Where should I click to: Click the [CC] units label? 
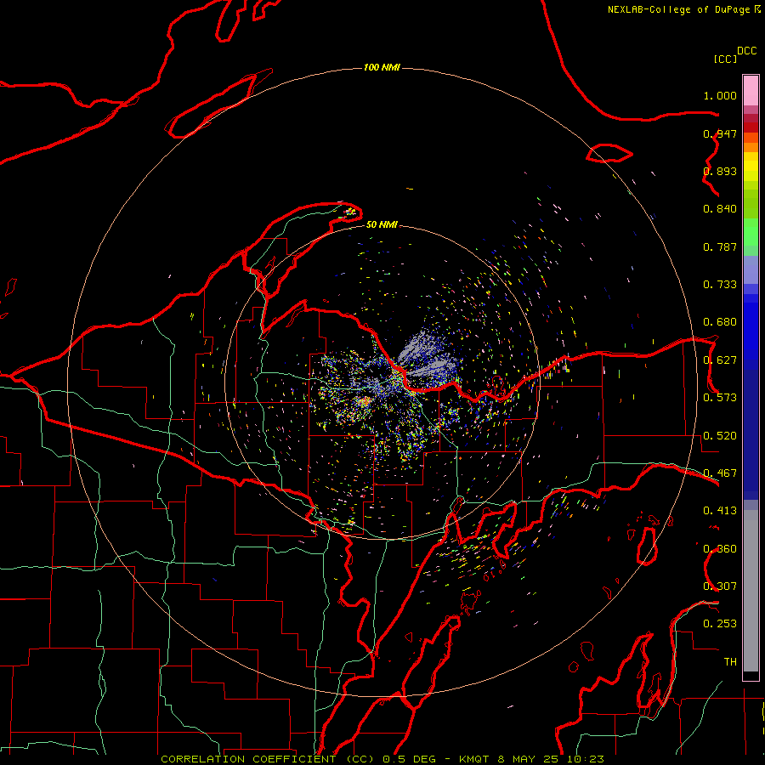click(725, 59)
